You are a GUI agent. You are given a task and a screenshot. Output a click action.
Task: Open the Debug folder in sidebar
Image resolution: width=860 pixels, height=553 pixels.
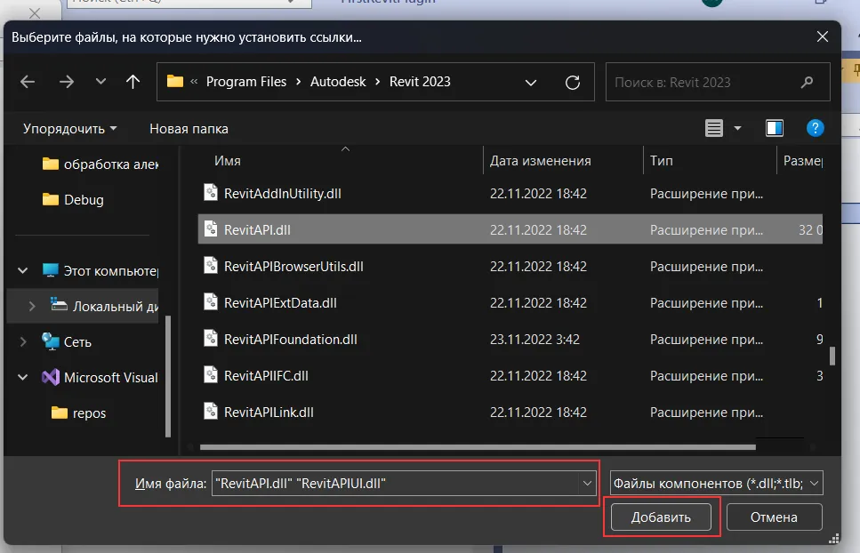tap(73, 199)
